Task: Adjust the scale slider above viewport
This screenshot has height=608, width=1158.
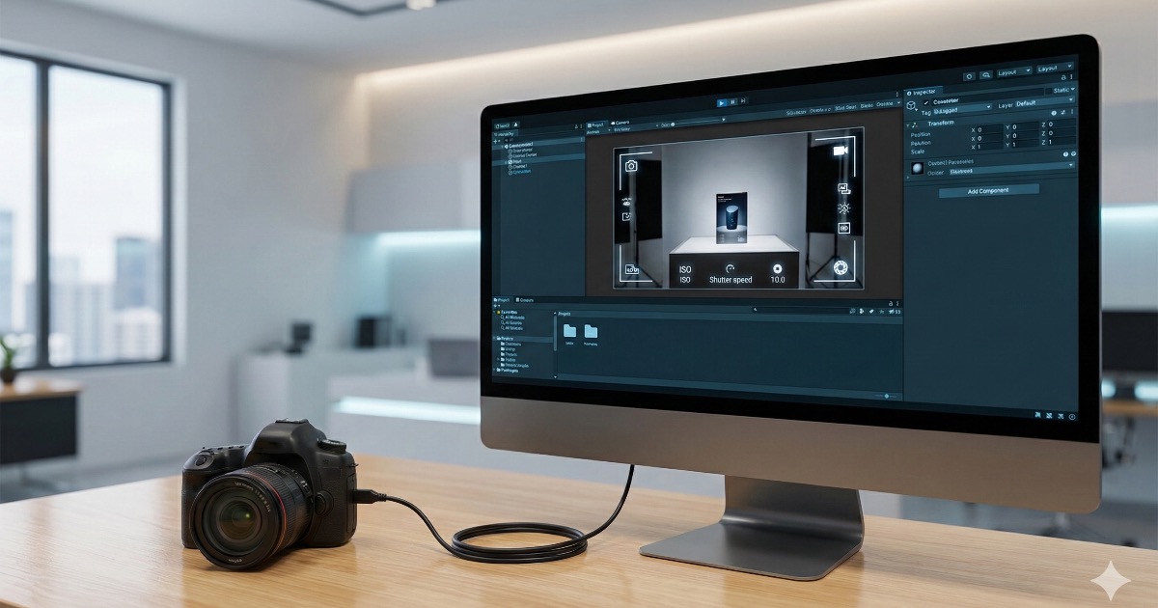Action: click(699, 122)
